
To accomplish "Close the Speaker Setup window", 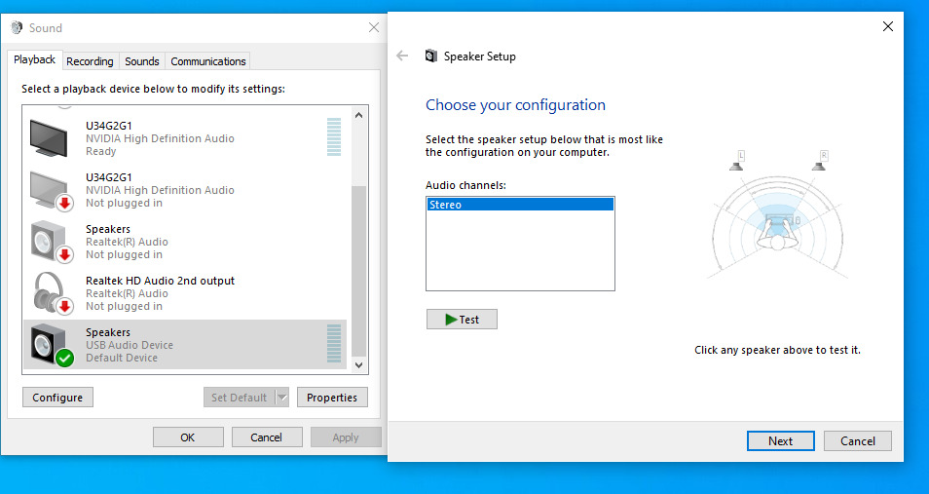I will 887,26.
